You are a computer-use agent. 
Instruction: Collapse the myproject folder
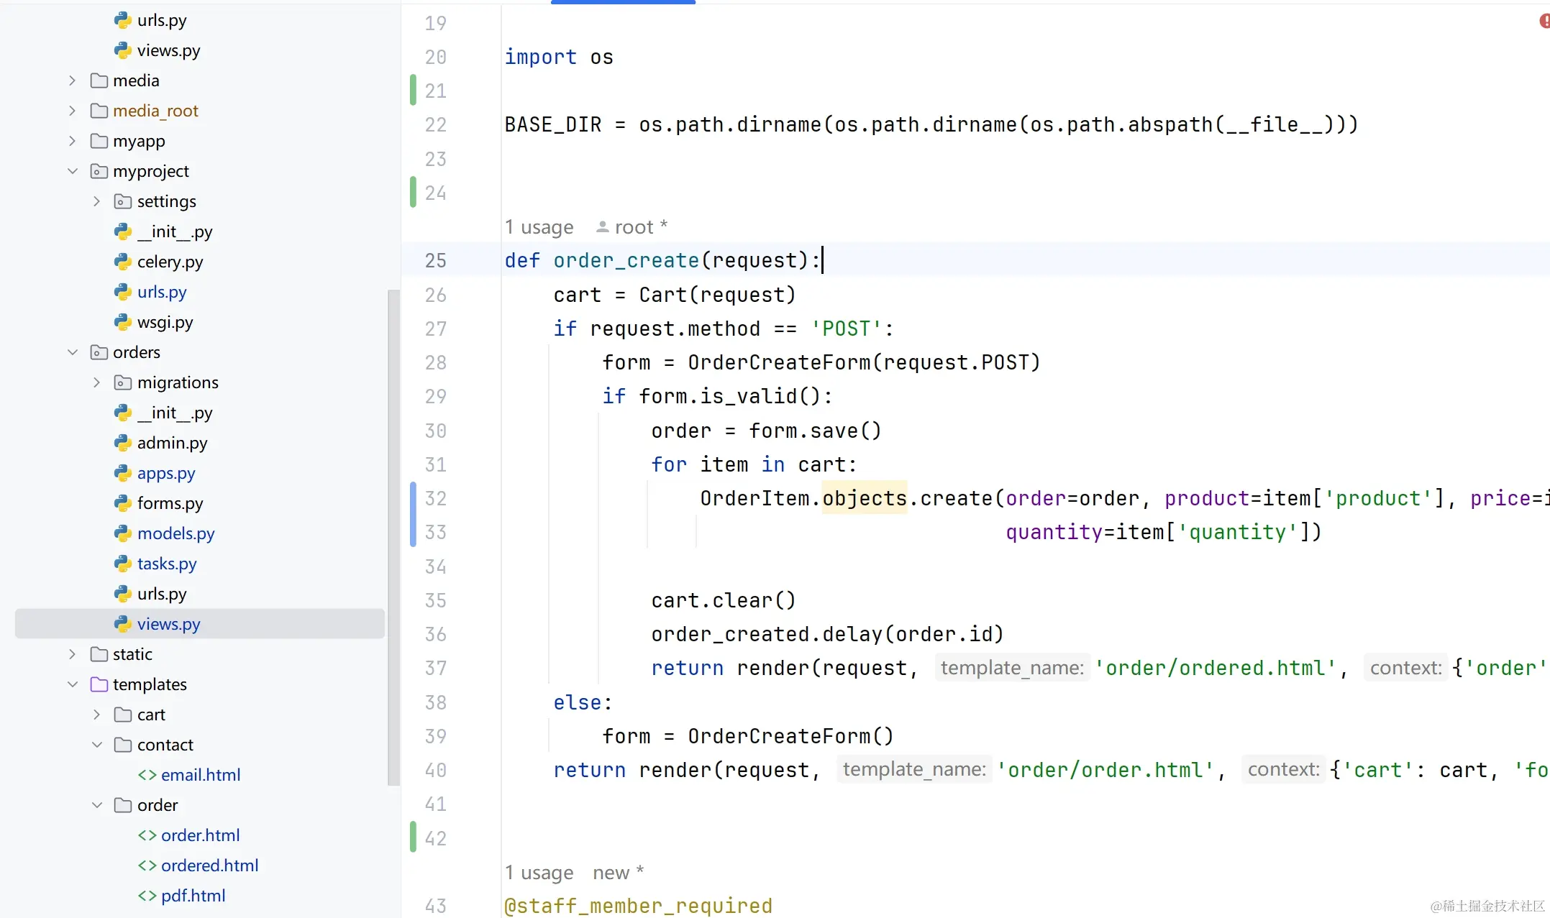point(72,171)
